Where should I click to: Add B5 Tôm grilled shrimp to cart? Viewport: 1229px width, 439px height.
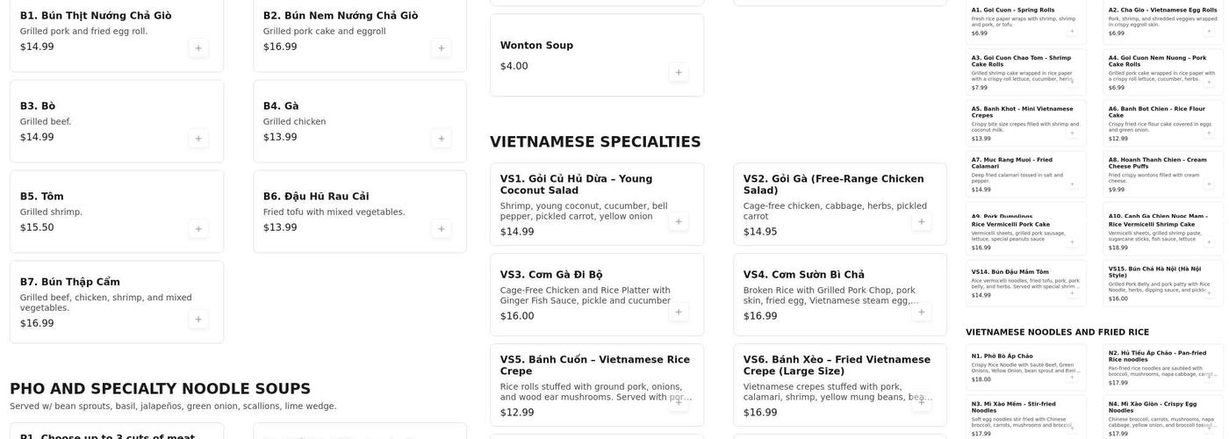[198, 229]
